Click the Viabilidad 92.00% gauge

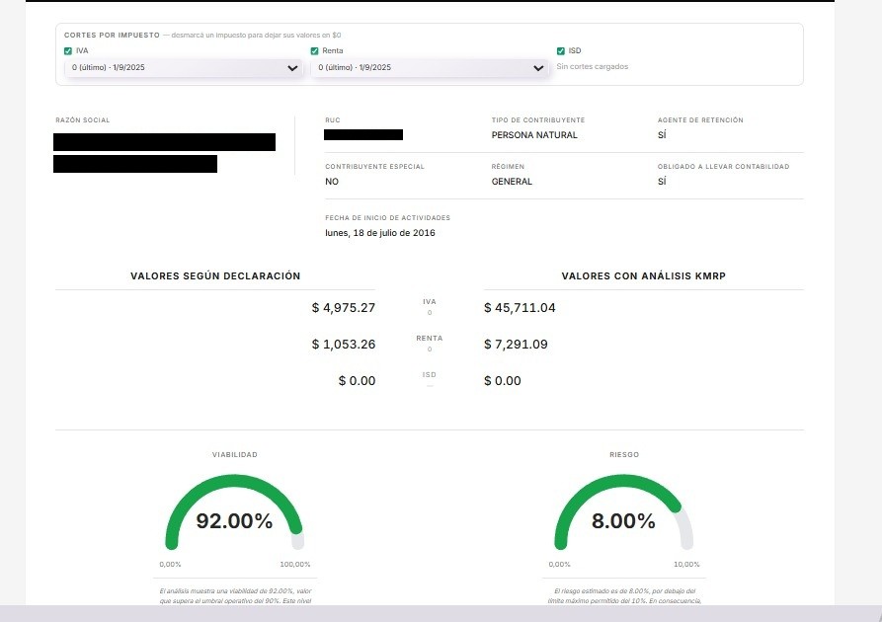click(234, 511)
